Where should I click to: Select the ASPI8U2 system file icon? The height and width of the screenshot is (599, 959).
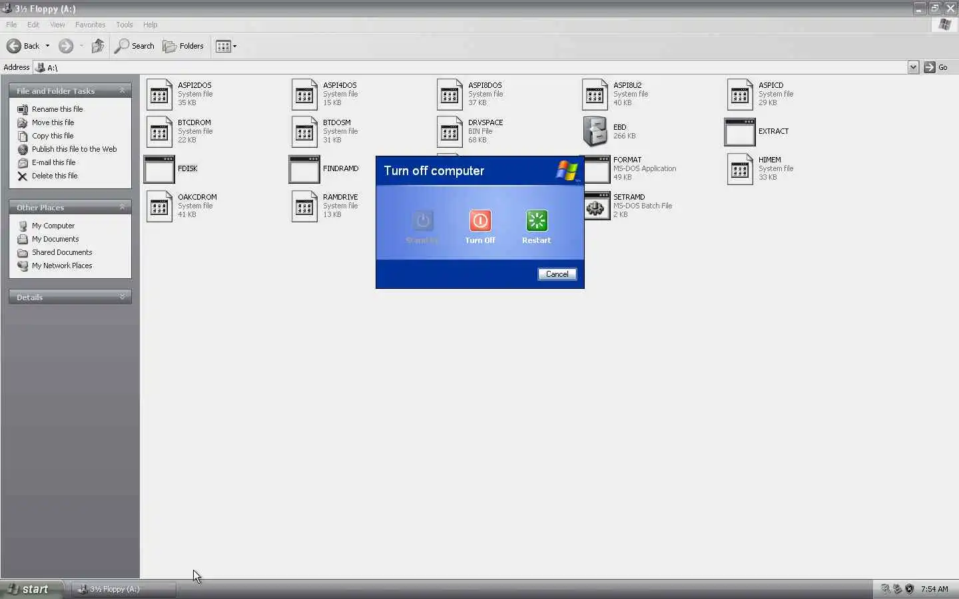pyautogui.click(x=595, y=95)
